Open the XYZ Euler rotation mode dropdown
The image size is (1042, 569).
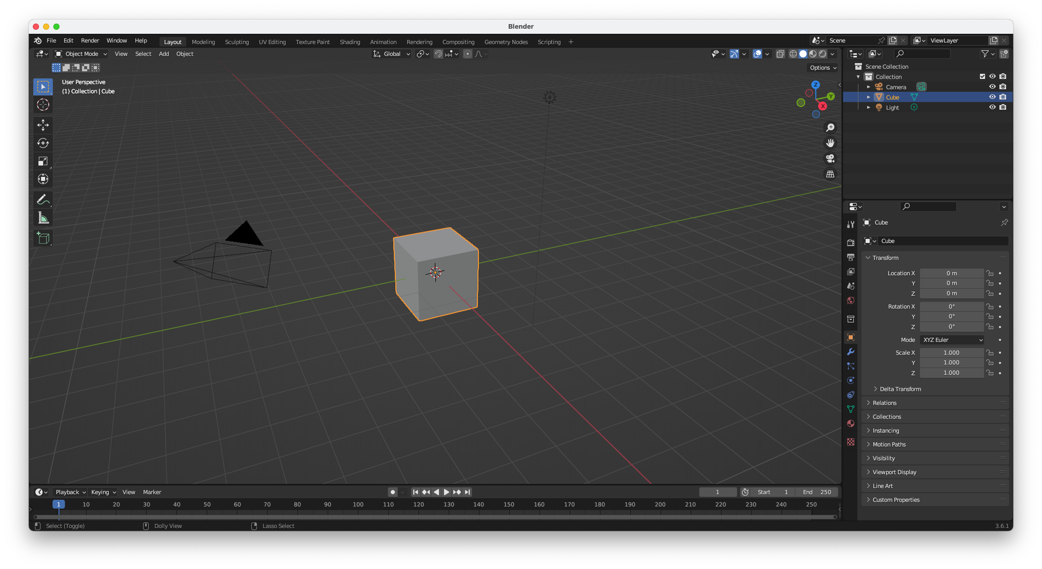(952, 340)
